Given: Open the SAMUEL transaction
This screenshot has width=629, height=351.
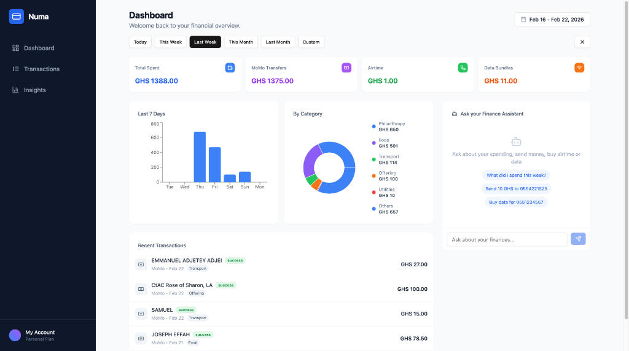Looking at the screenshot, I should [x=281, y=314].
